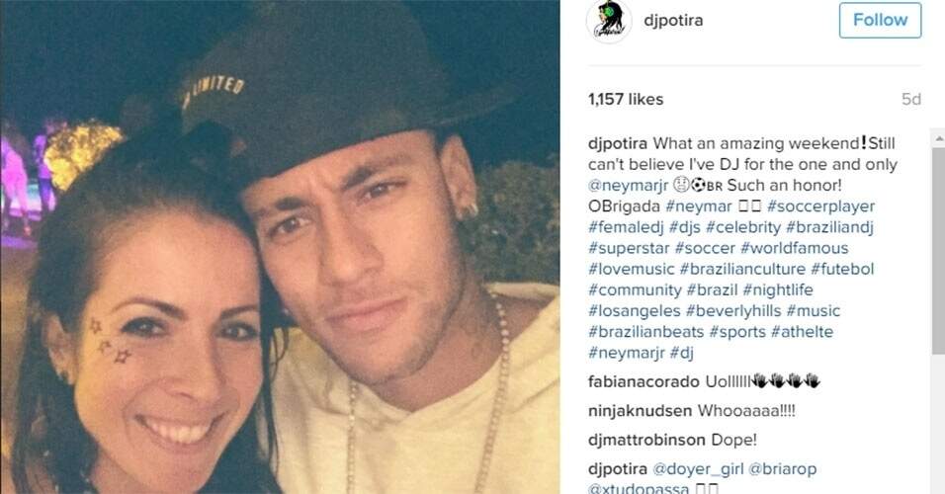Open the #braziliandj hashtag
The width and height of the screenshot is (945, 494).
(x=830, y=227)
